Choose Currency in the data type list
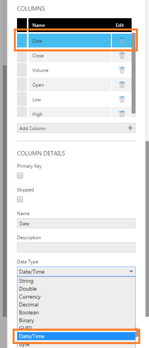Screen dimensions: 149x348 pos(76,297)
